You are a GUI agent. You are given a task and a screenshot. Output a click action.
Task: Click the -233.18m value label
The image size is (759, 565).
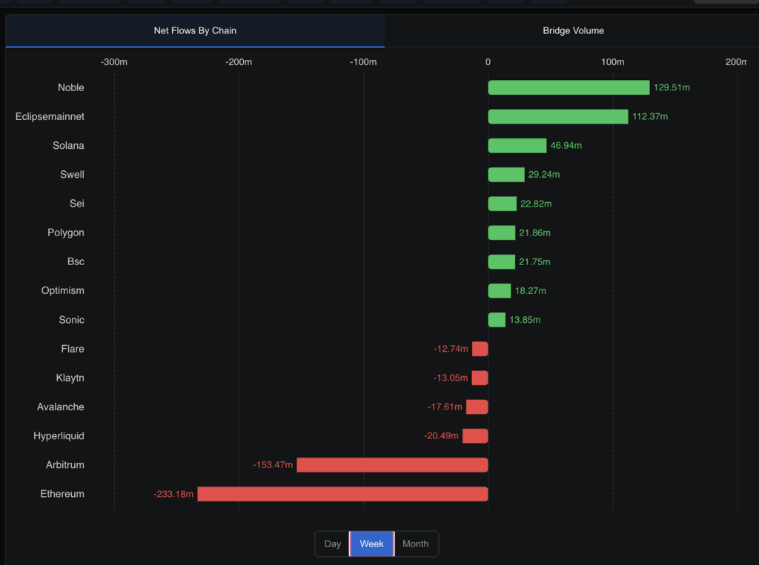173,494
